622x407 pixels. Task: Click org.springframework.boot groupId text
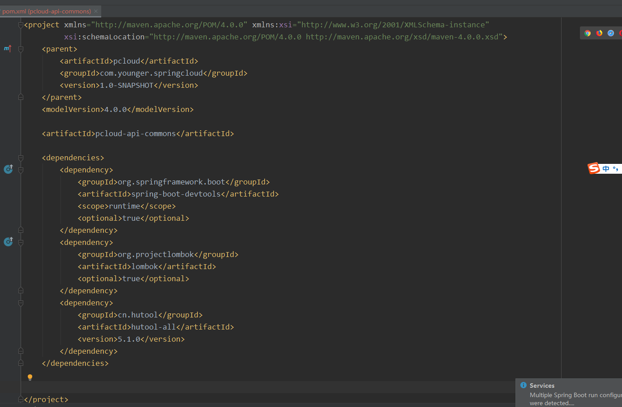[x=172, y=182]
